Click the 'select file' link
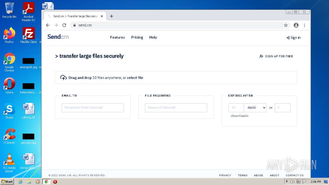 [x=135, y=78]
